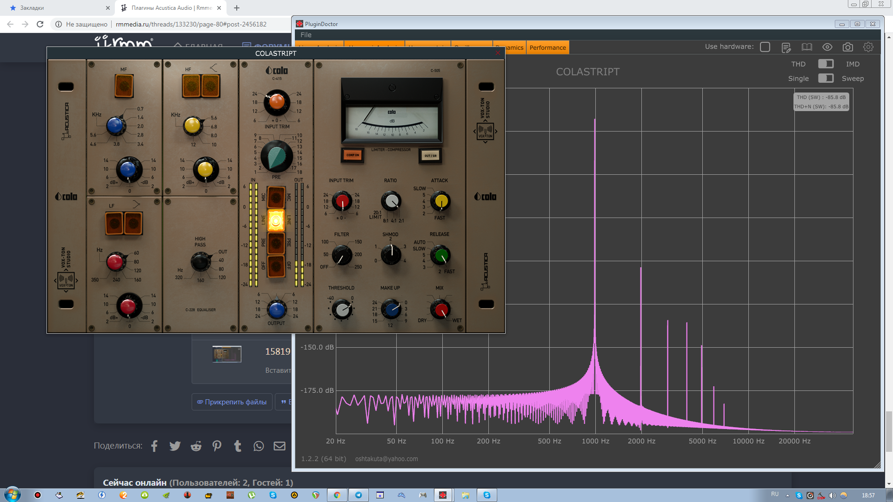Open uTorrent from the taskbar
This screenshot has width=893, height=502.
point(252,495)
